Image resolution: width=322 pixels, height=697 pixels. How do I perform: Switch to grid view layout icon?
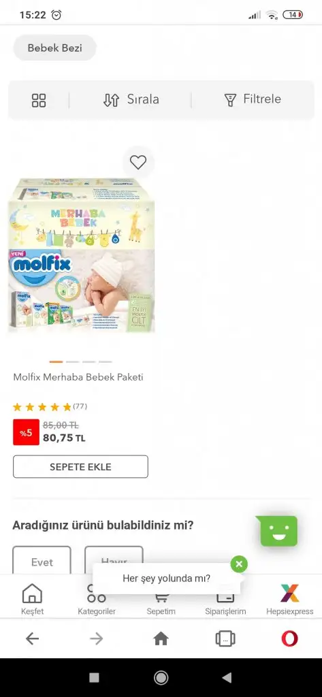[x=39, y=101]
